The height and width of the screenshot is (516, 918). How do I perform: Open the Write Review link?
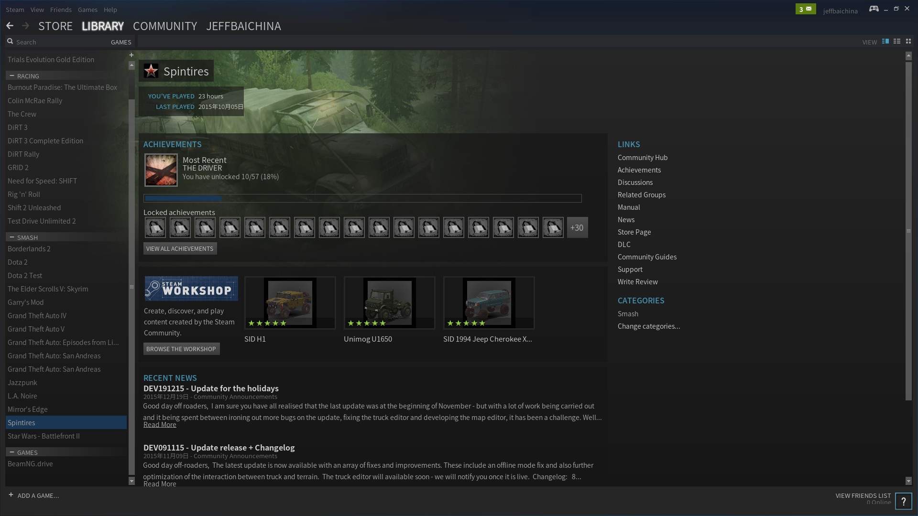pyautogui.click(x=637, y=281)
